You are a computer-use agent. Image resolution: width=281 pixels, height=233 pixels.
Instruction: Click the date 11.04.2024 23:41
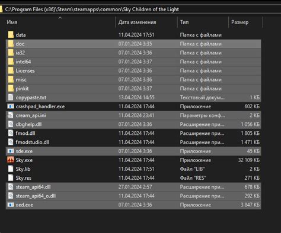click(x=136, y=115)
